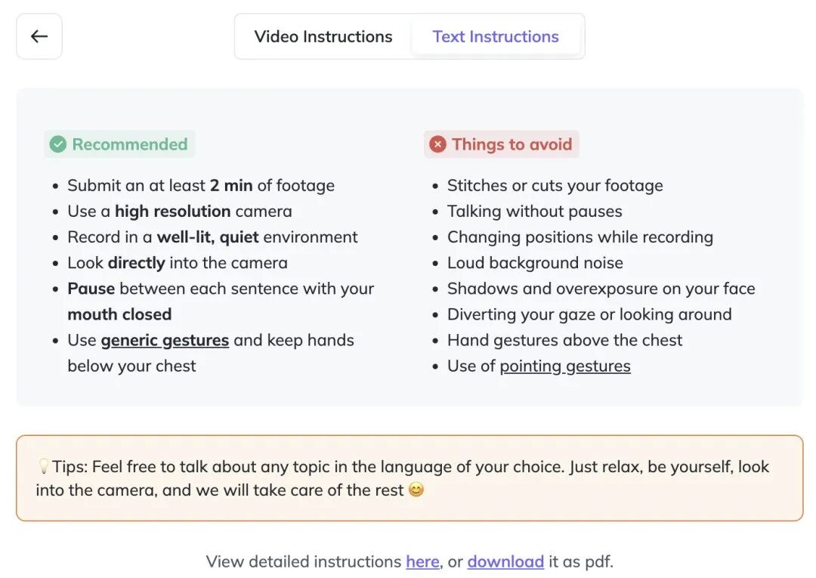
Task: Click the green checkmark icon beside Recommended
Action: (x=58, y=144)
